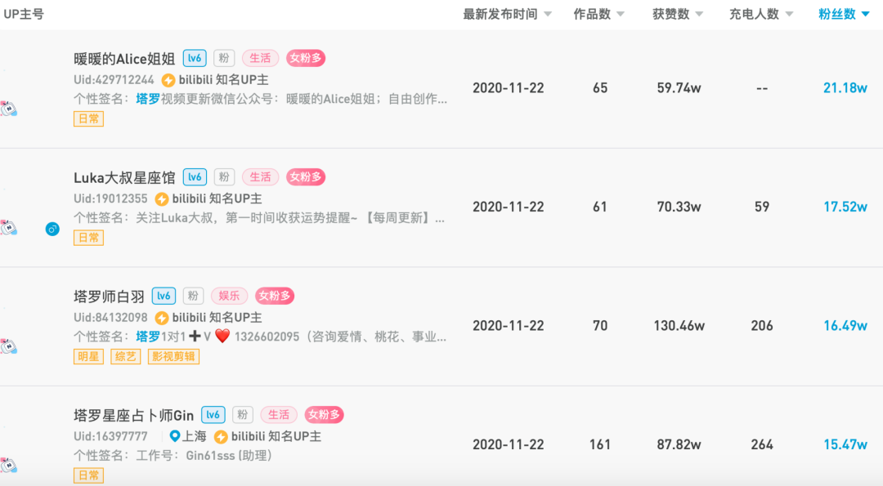Click the sort arrow beside 作品数
Viewport: 883px width, 486px height.
(x=621, y=14)
